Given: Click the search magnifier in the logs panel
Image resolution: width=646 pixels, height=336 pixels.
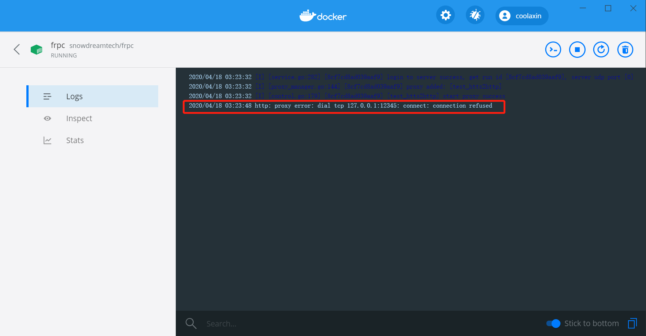Looking at the screenshot, I should 191,323.
